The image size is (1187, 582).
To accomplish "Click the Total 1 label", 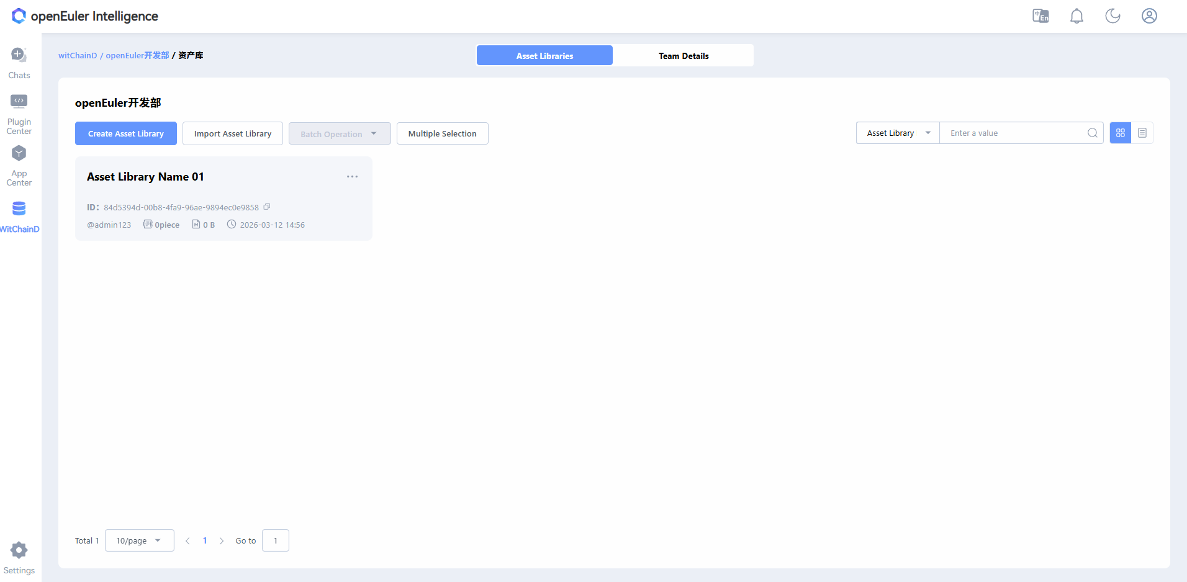I will pyautogui.click(x=87, y=540).
